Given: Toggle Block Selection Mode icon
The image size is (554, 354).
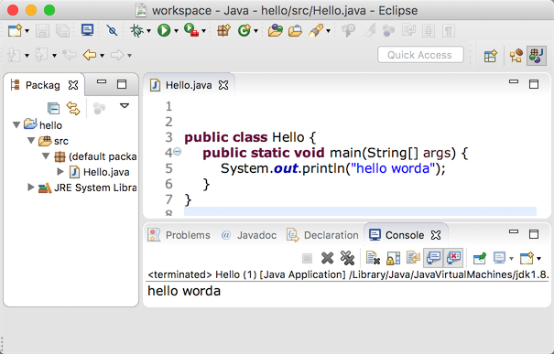Looking at the screenshot, I should 429,31.
